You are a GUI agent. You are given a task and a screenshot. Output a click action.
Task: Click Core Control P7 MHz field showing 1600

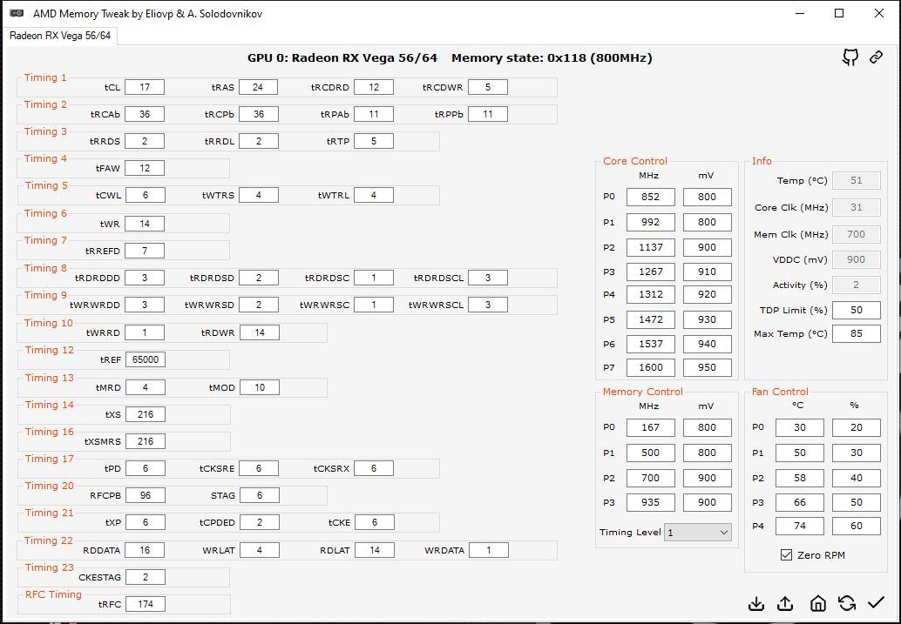(x=650, y=367)
